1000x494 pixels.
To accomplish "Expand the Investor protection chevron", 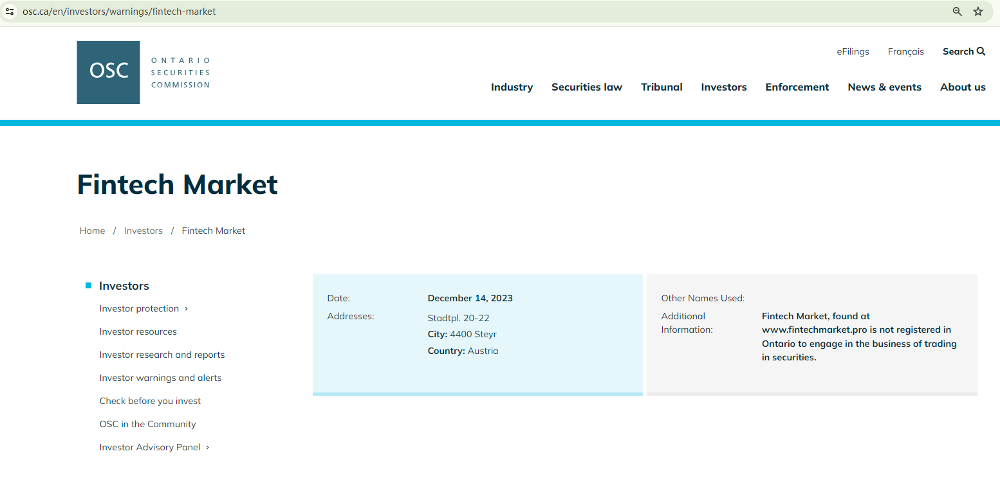I will pyautogui.click(x=187, y=309).
